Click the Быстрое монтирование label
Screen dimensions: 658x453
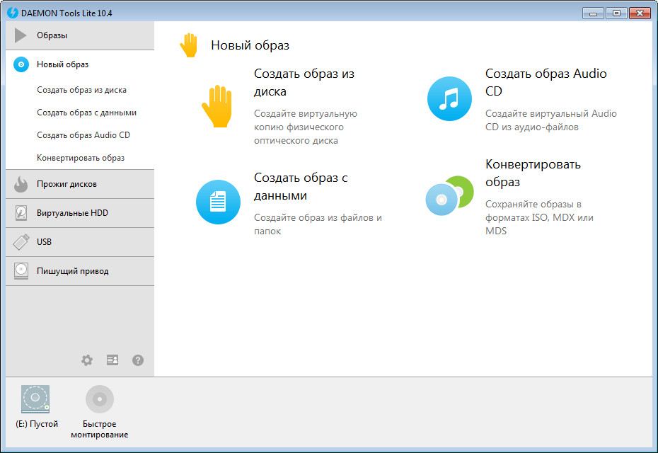100,429
